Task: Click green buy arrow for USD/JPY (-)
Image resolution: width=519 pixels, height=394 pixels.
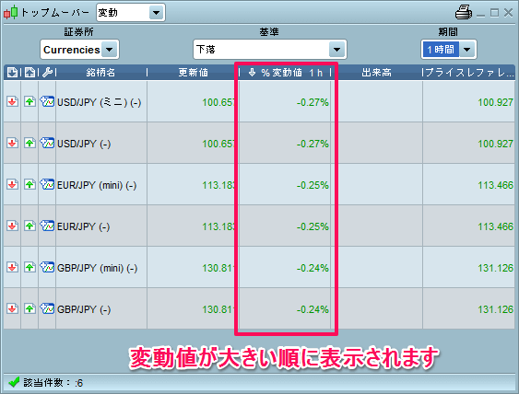Action: (x=29, y=143)
